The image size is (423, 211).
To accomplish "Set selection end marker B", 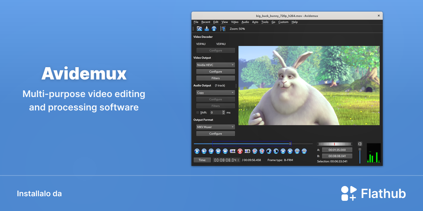I will point(247,151).
